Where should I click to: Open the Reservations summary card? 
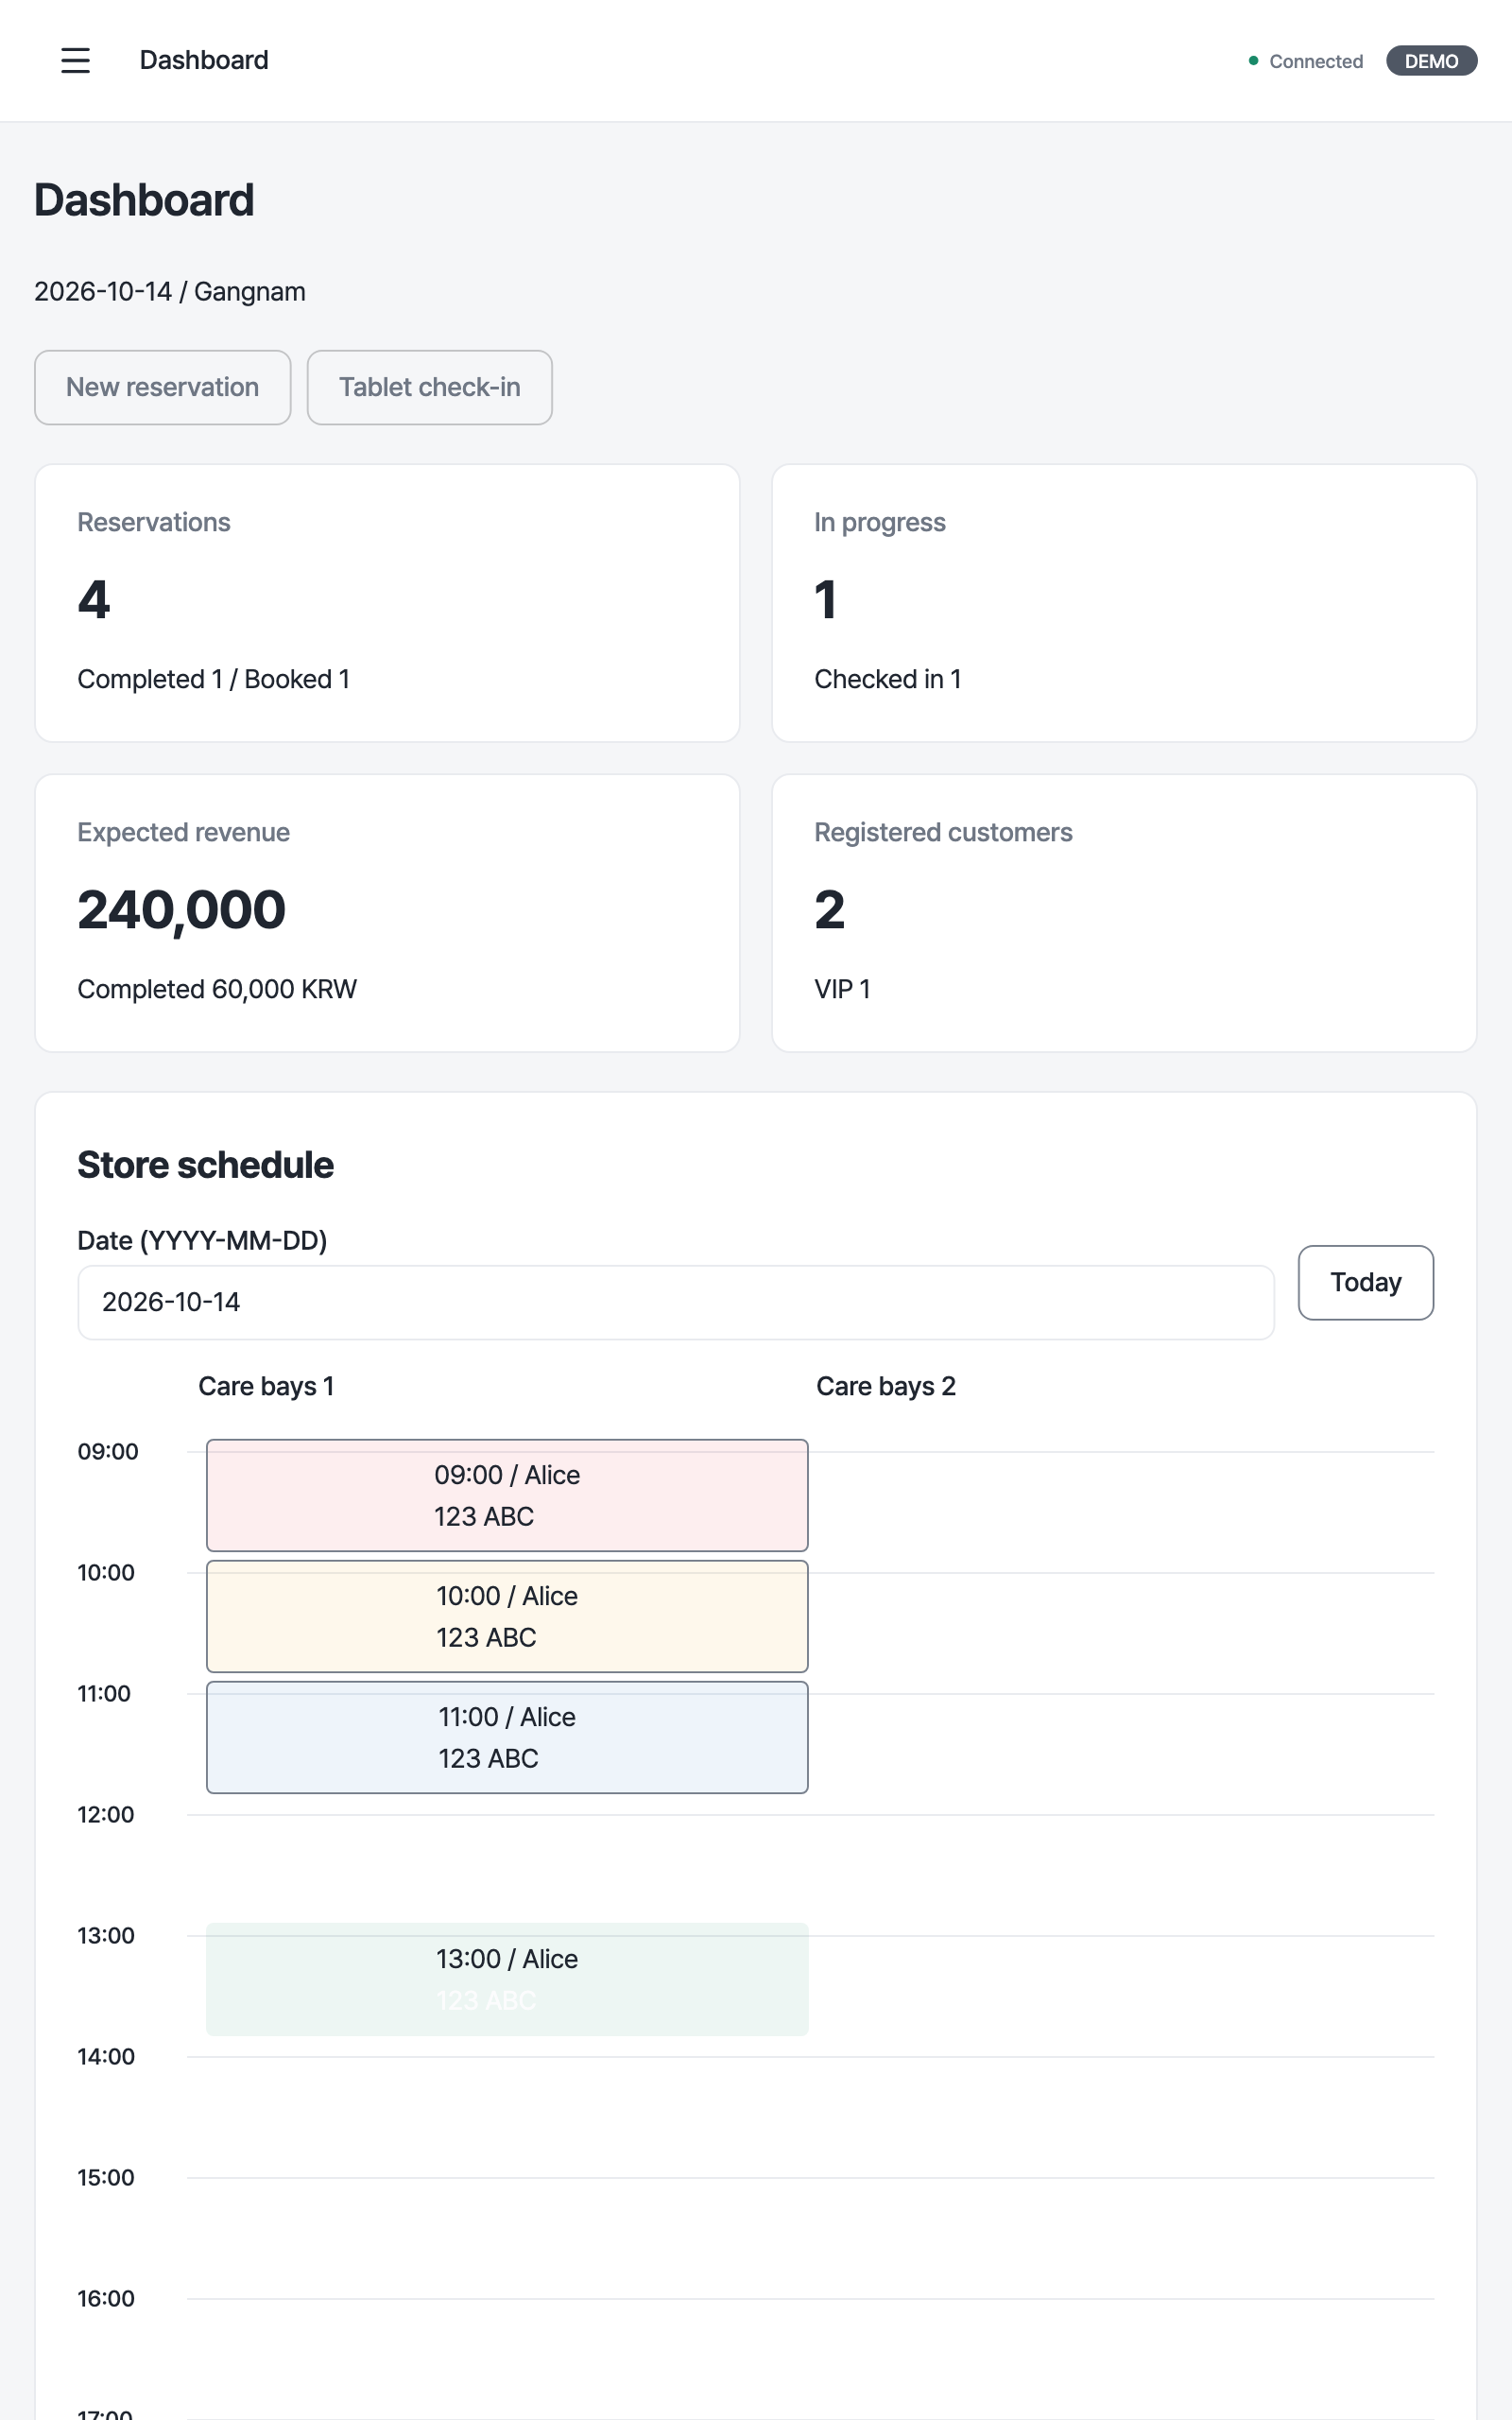[387, 603]
